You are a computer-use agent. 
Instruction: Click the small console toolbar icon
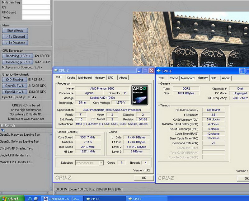click(x=2, y=130)
